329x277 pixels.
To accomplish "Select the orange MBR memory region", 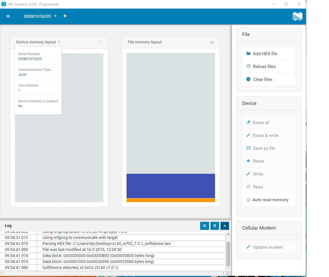I will pyautogui.click(x=170, y=200).
